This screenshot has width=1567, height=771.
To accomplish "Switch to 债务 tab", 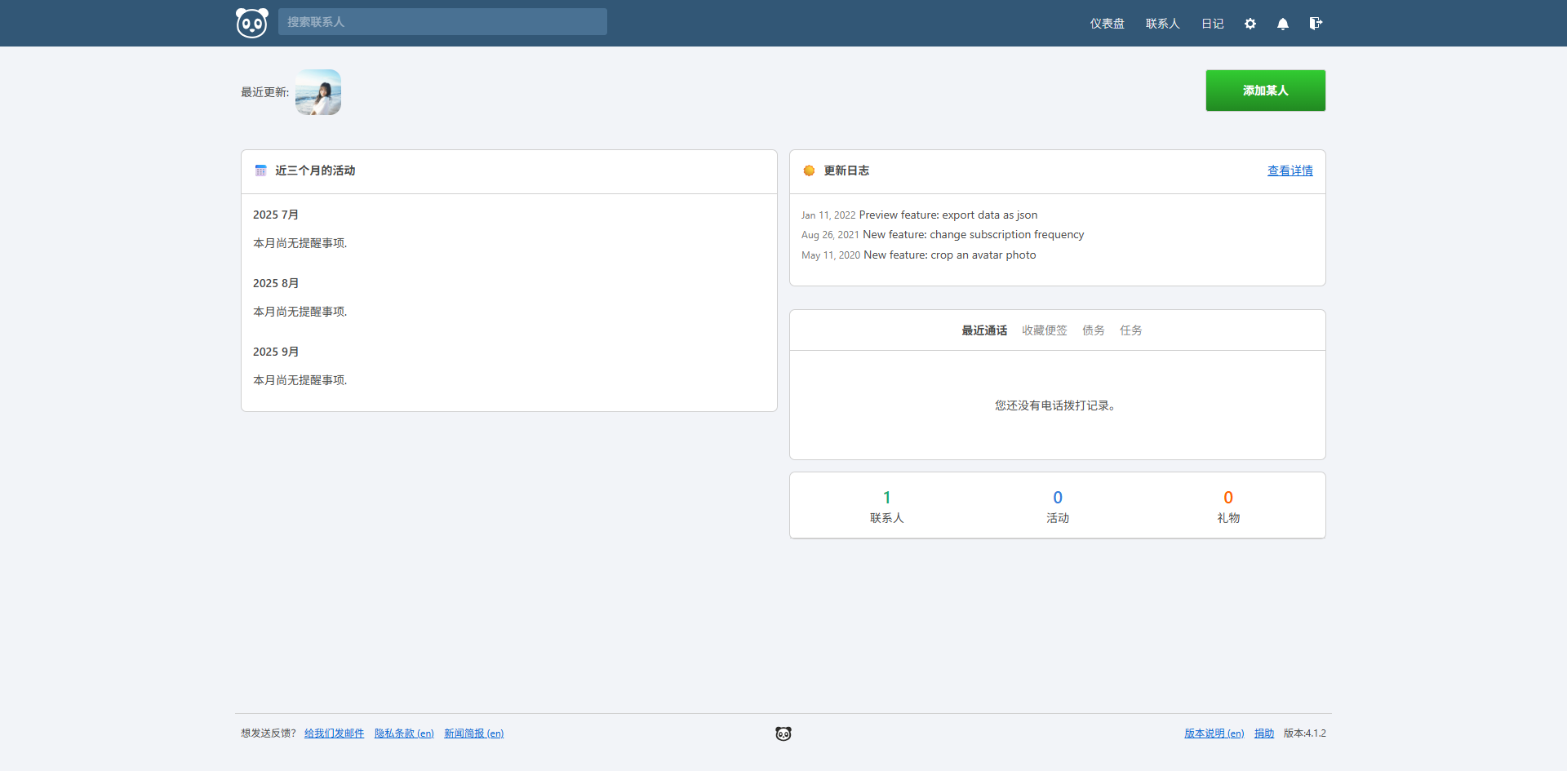I will [x=1094, y=330].
